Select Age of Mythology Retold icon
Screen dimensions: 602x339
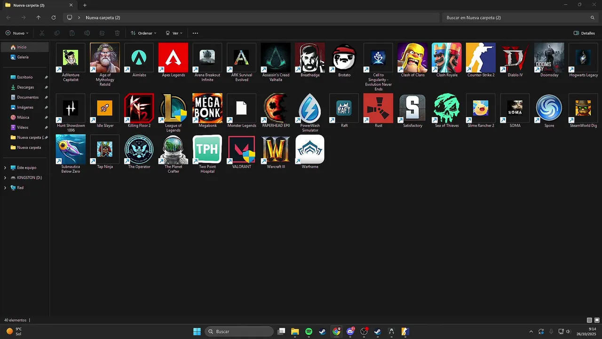(105, 58)
